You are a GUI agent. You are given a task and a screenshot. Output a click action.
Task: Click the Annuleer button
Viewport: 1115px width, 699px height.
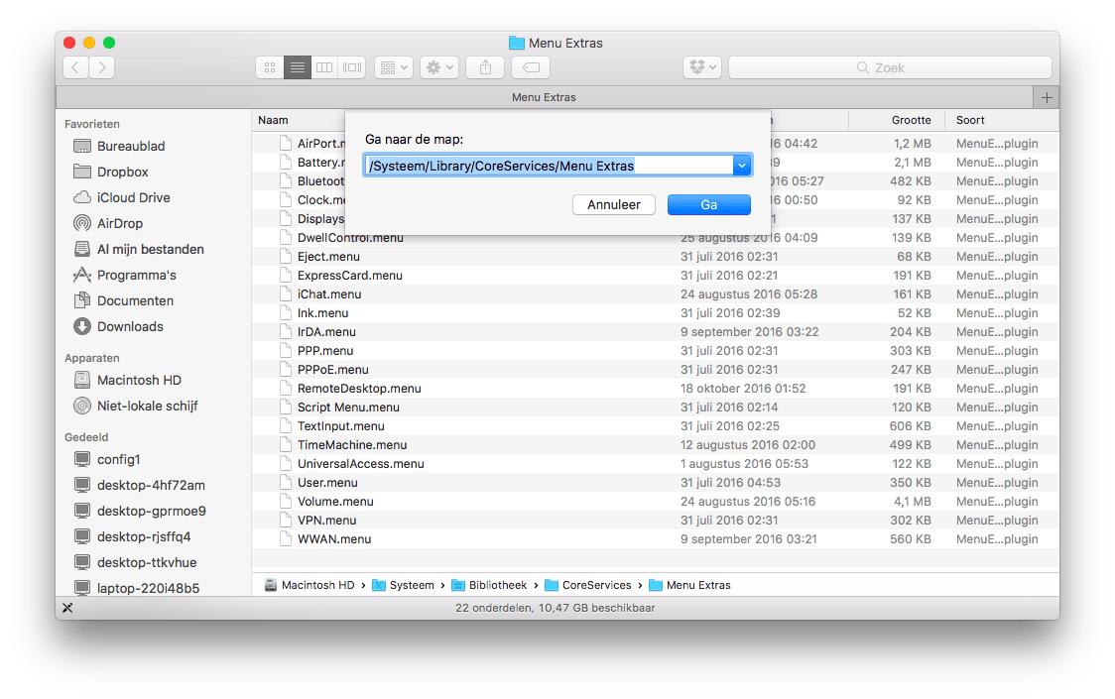[614, 205]
